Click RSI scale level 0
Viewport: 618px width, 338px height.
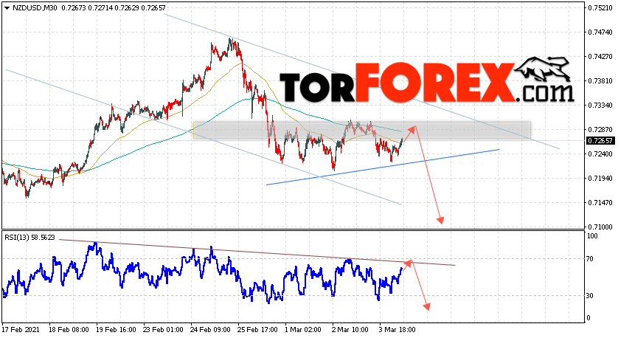pyautogui.click(x=589, y=318)
